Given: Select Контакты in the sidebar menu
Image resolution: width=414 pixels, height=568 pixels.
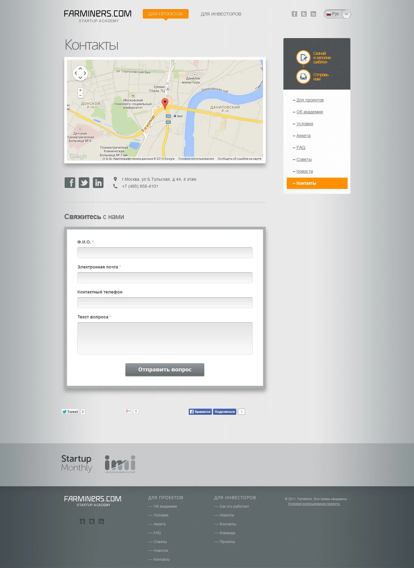Looking at the screenshot, I should pos(317,183).
